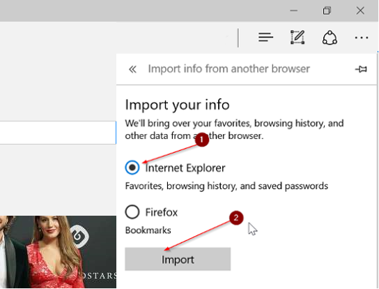The image size is (379, 289).
Task: Click the Share icon in toolbar
Action: (x=330, y=38)
